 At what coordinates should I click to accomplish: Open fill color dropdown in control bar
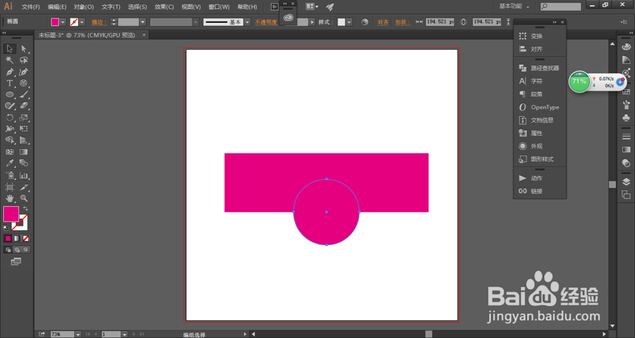63,22
